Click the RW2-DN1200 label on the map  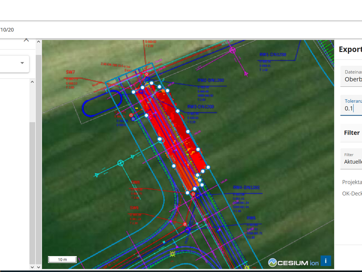click(x=211, y=80)
